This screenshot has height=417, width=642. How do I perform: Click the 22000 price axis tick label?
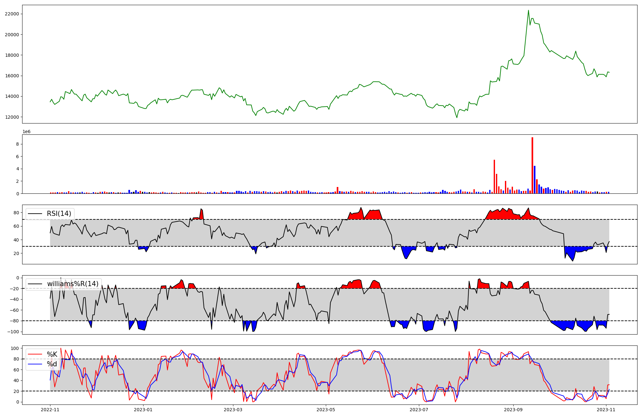point(12,14)
